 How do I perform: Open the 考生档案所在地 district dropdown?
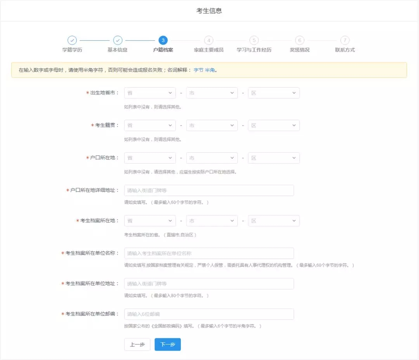pyautogui.click(x=274, y=221)
